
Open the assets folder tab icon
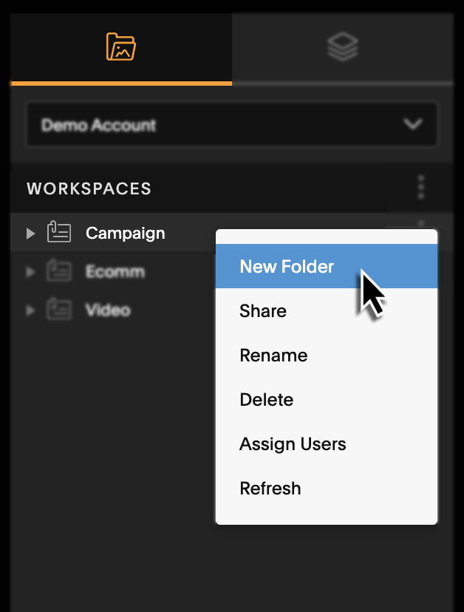click(x=121, y=47)
